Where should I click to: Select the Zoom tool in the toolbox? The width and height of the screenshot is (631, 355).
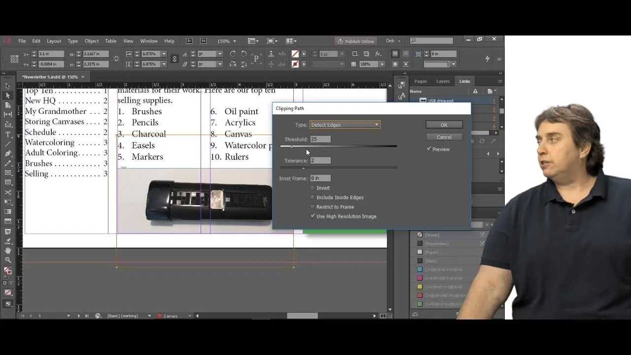[x=8, y=260]
